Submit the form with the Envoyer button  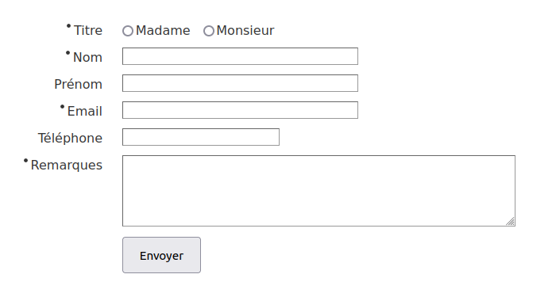[x=162, y=255]
